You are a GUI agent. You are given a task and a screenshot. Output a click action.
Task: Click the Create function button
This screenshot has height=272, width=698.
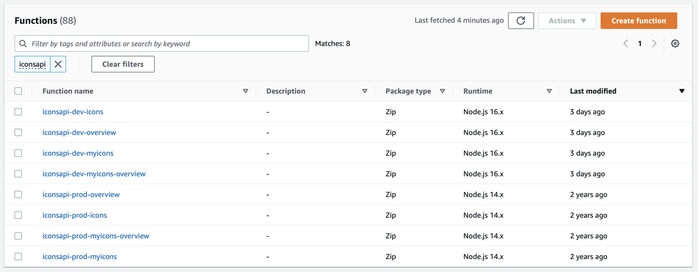point(639,21)
